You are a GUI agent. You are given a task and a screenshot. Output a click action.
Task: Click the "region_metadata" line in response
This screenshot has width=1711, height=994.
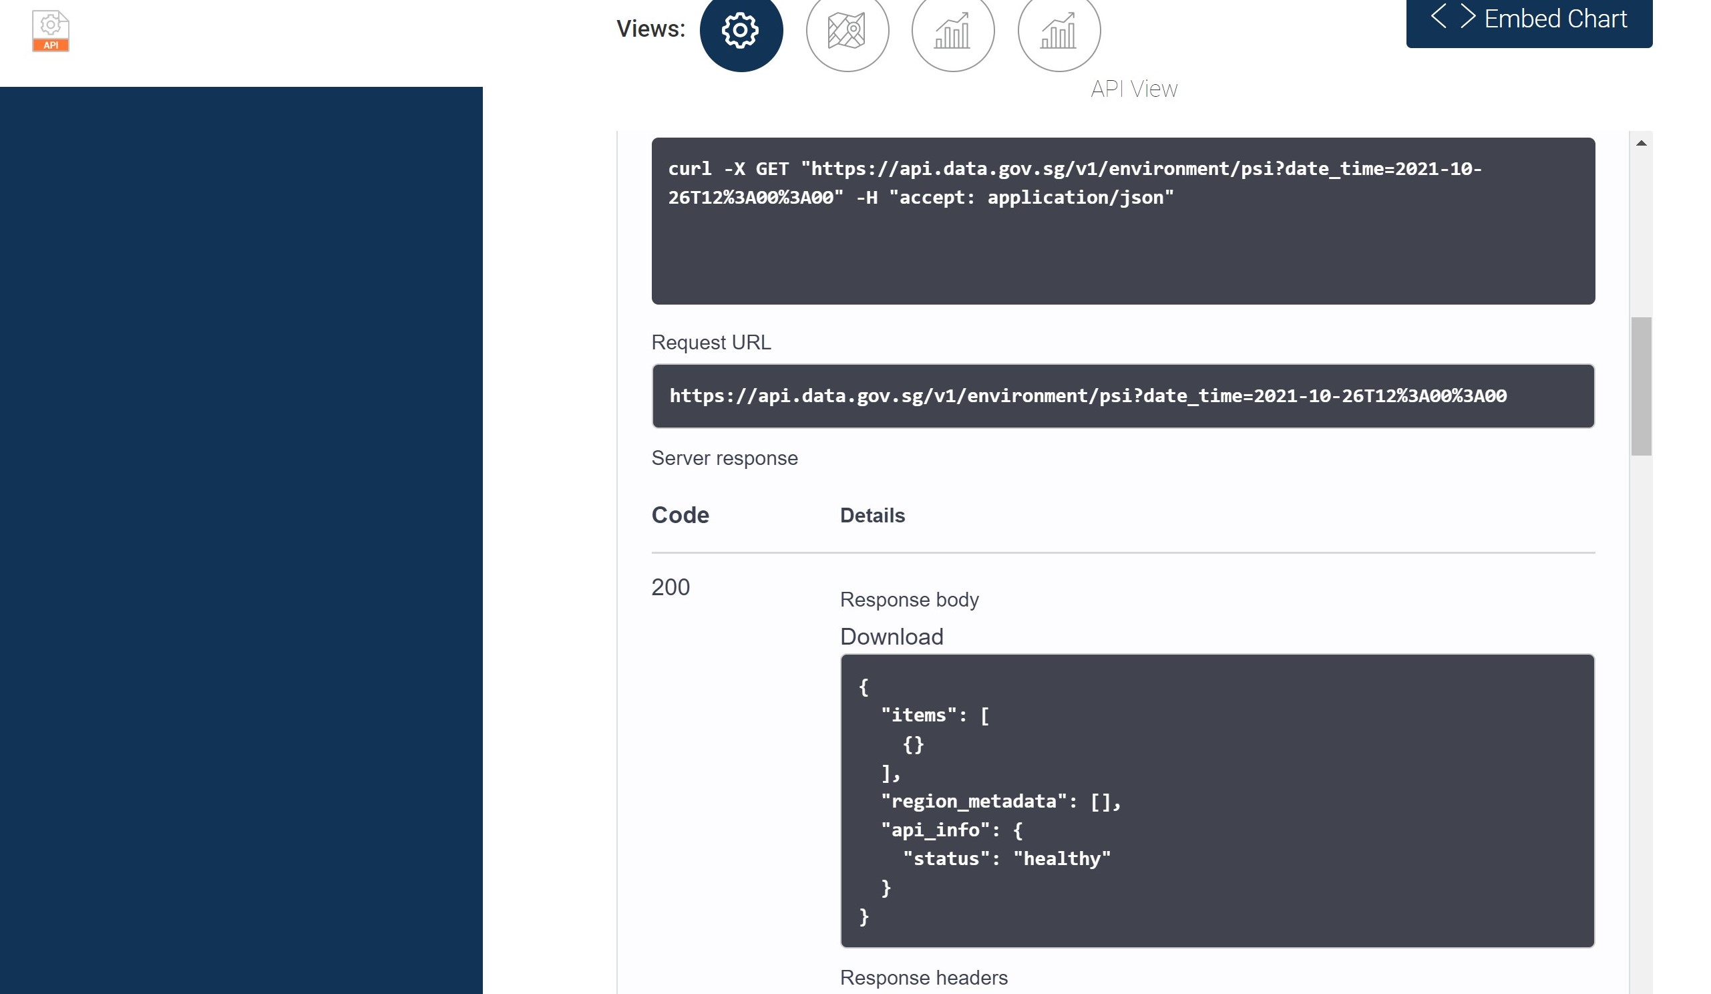[x=1002, y=802]
